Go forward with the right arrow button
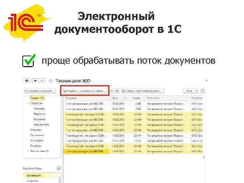 [x=42, y=81]
